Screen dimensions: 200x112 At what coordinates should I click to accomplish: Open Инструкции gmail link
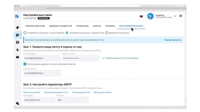tap(32, 92)
